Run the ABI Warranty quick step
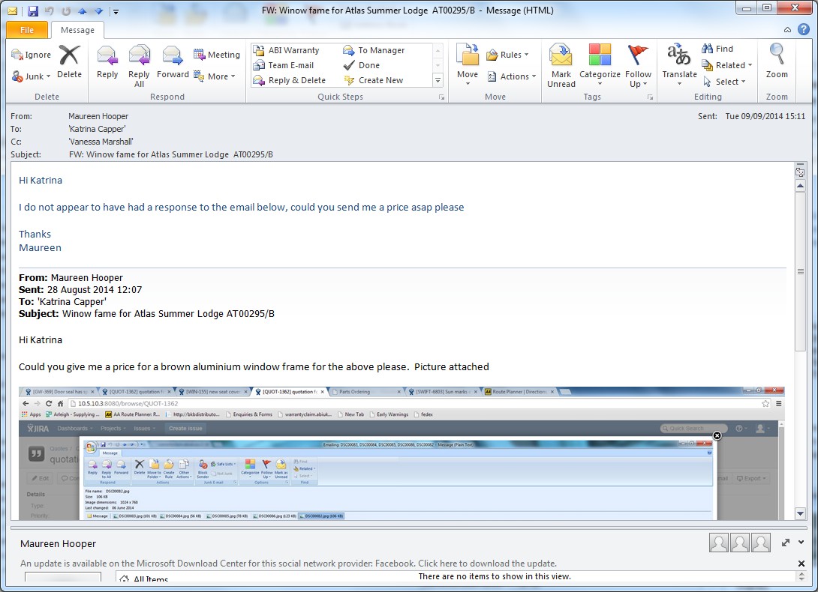 tap(287, 50)
